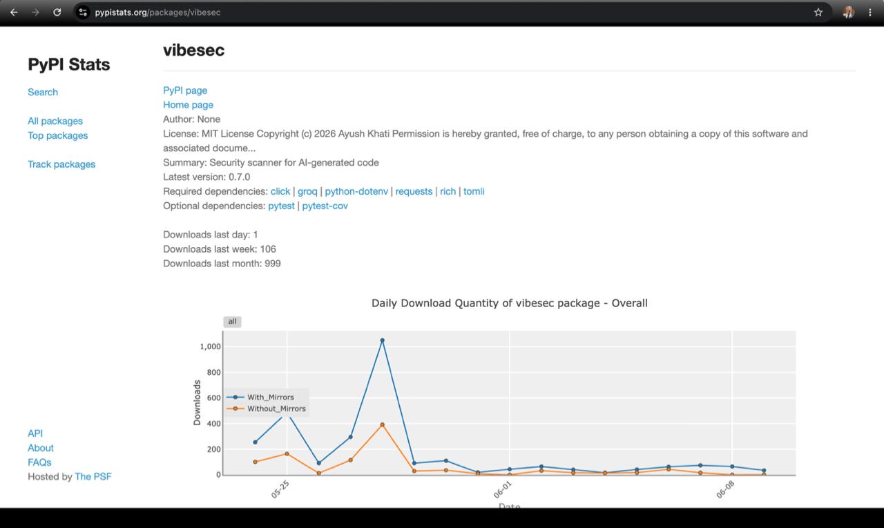Screen dimensions: 884x528
Task: Open the Search link in sidebar
Action: coord(43,92)
